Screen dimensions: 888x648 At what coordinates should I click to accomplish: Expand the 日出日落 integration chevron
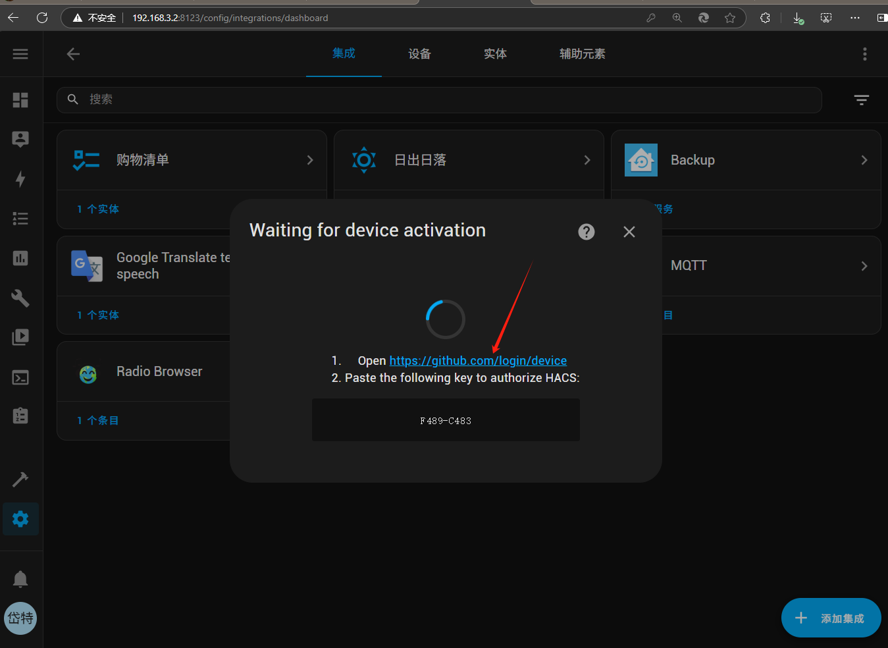pyautogui.click(x=587, y=160)
